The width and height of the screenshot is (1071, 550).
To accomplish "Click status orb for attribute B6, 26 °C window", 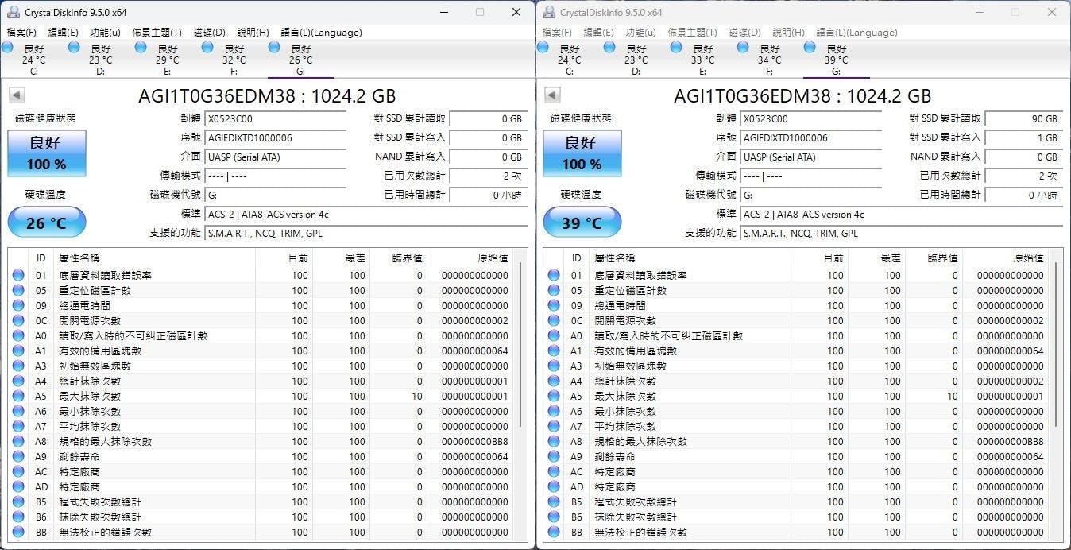I will (x=18, y=517).
